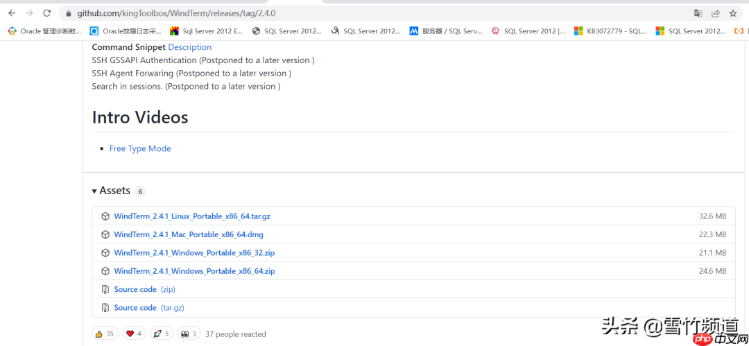
Task: Select the GitHub URL in address bar
Action: click(176, 13)
